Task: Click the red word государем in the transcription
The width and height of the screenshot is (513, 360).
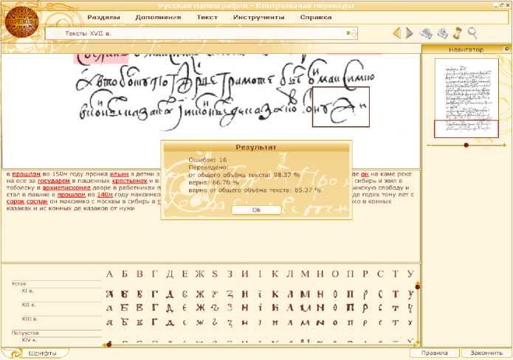Action: pos(54,181)
